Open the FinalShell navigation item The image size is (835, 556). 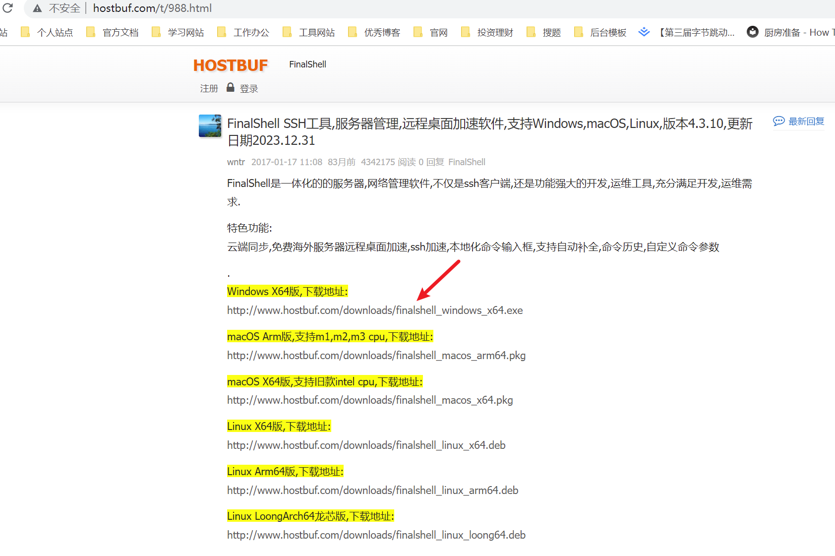(x=307, y=64)
